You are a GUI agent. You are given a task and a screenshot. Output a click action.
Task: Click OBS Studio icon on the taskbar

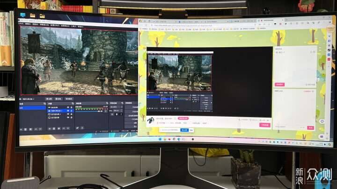coord(193,139)
